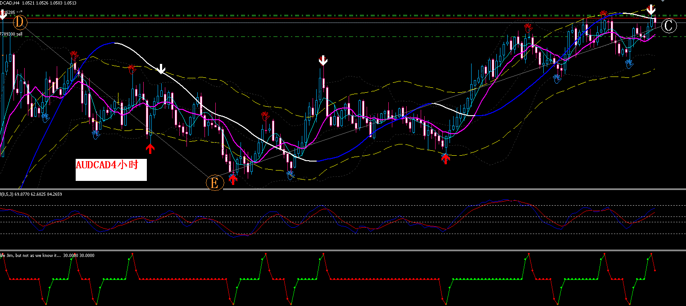
Task: Click red up arrow above AUDCAD4小时 label
Action: click(150, 148)
